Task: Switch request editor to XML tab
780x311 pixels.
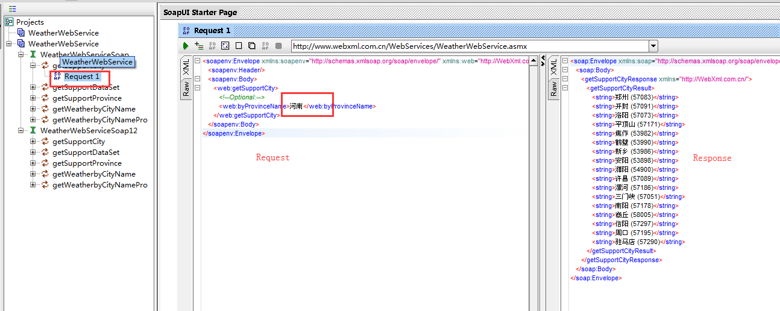Action: (186, 68)
